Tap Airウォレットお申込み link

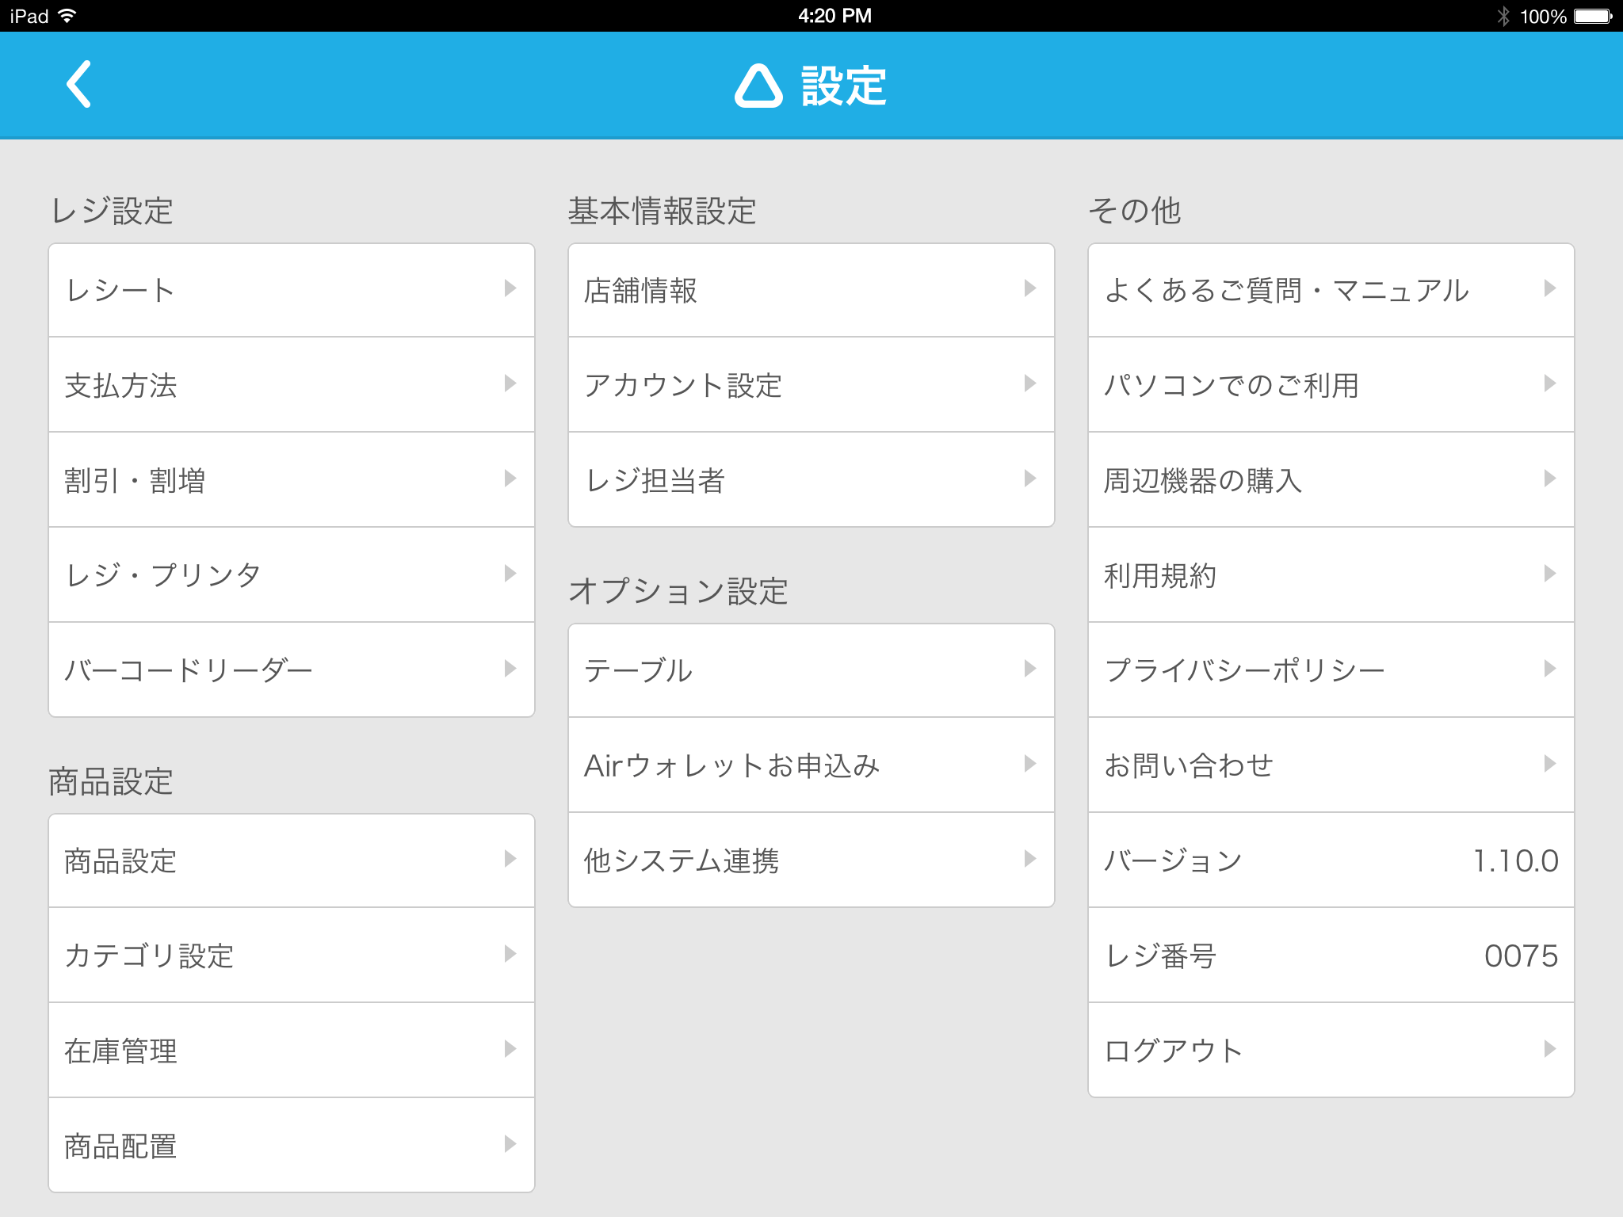(x=811, y=765)
